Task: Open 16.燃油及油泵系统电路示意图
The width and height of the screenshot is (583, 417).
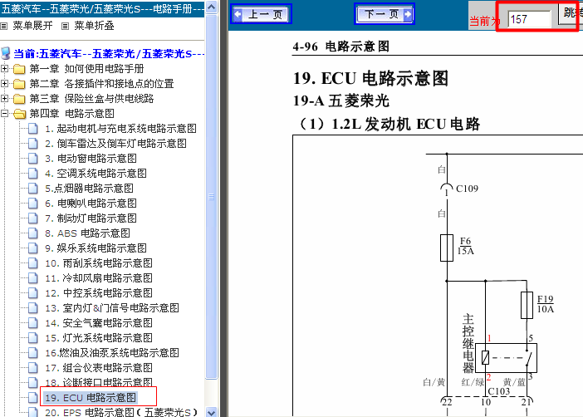Action: pos(112,353)
